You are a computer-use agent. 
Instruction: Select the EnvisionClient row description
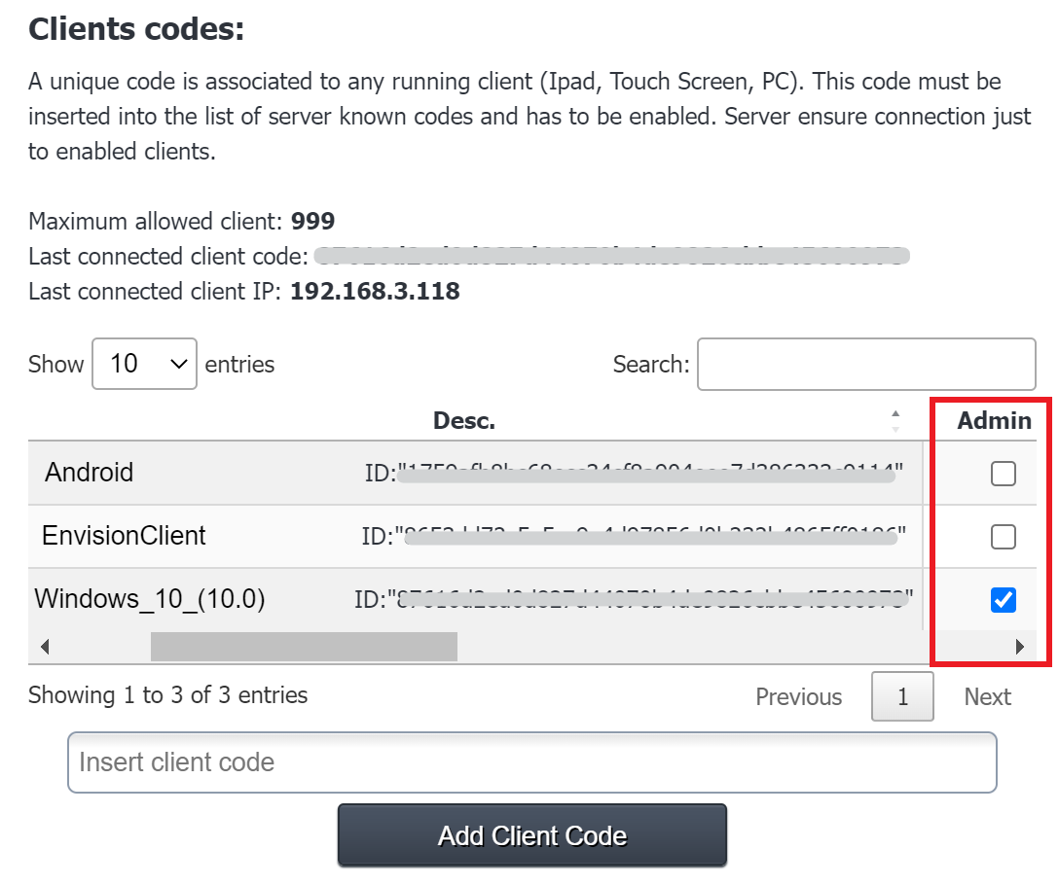tap(124, 537)
